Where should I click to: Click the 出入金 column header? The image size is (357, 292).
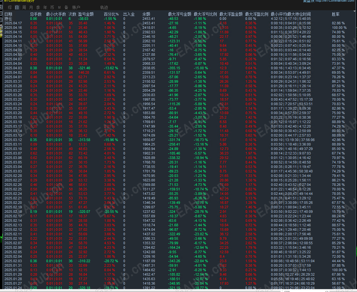tap(129, 14)
